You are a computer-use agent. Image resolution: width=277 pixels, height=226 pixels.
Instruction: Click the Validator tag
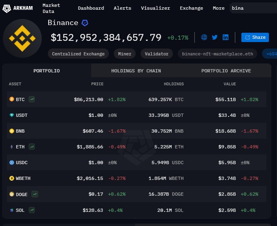pyautogui.click(x=157, y=54)
